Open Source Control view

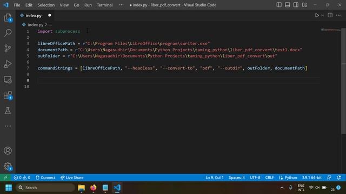(x=8, y=48)
